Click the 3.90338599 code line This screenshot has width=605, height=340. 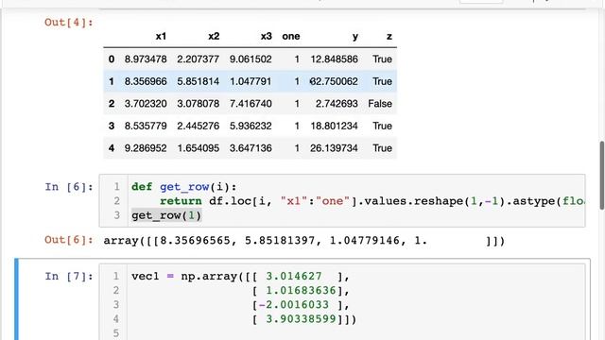click(x=304, y=319)
